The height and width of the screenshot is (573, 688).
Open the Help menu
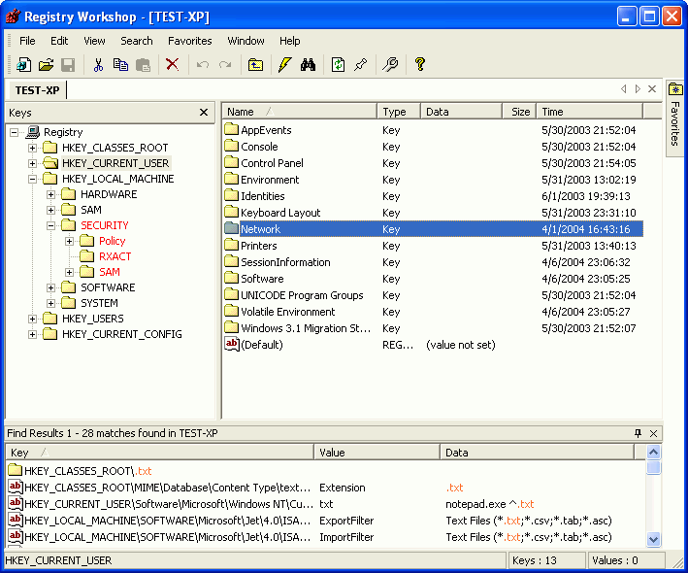(x=289, y=41)
